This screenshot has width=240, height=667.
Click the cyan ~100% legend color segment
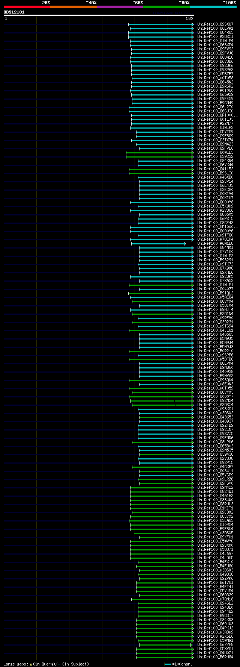click(x=213, y=7)
